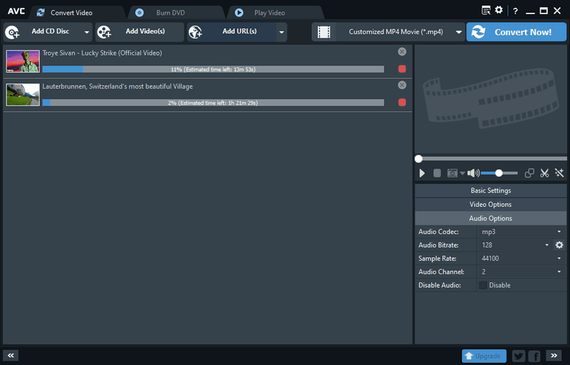The height and width of the screenshot is (365, 570).
Task: Open the Audio Bitrate 128 dropdown
Action: 515,245
